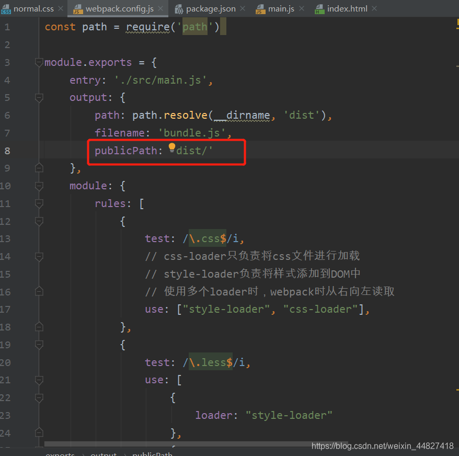Click the "style-loader" string on line 23
The width and height of the screenshot is (459, 456).
[x=289, y=415]
